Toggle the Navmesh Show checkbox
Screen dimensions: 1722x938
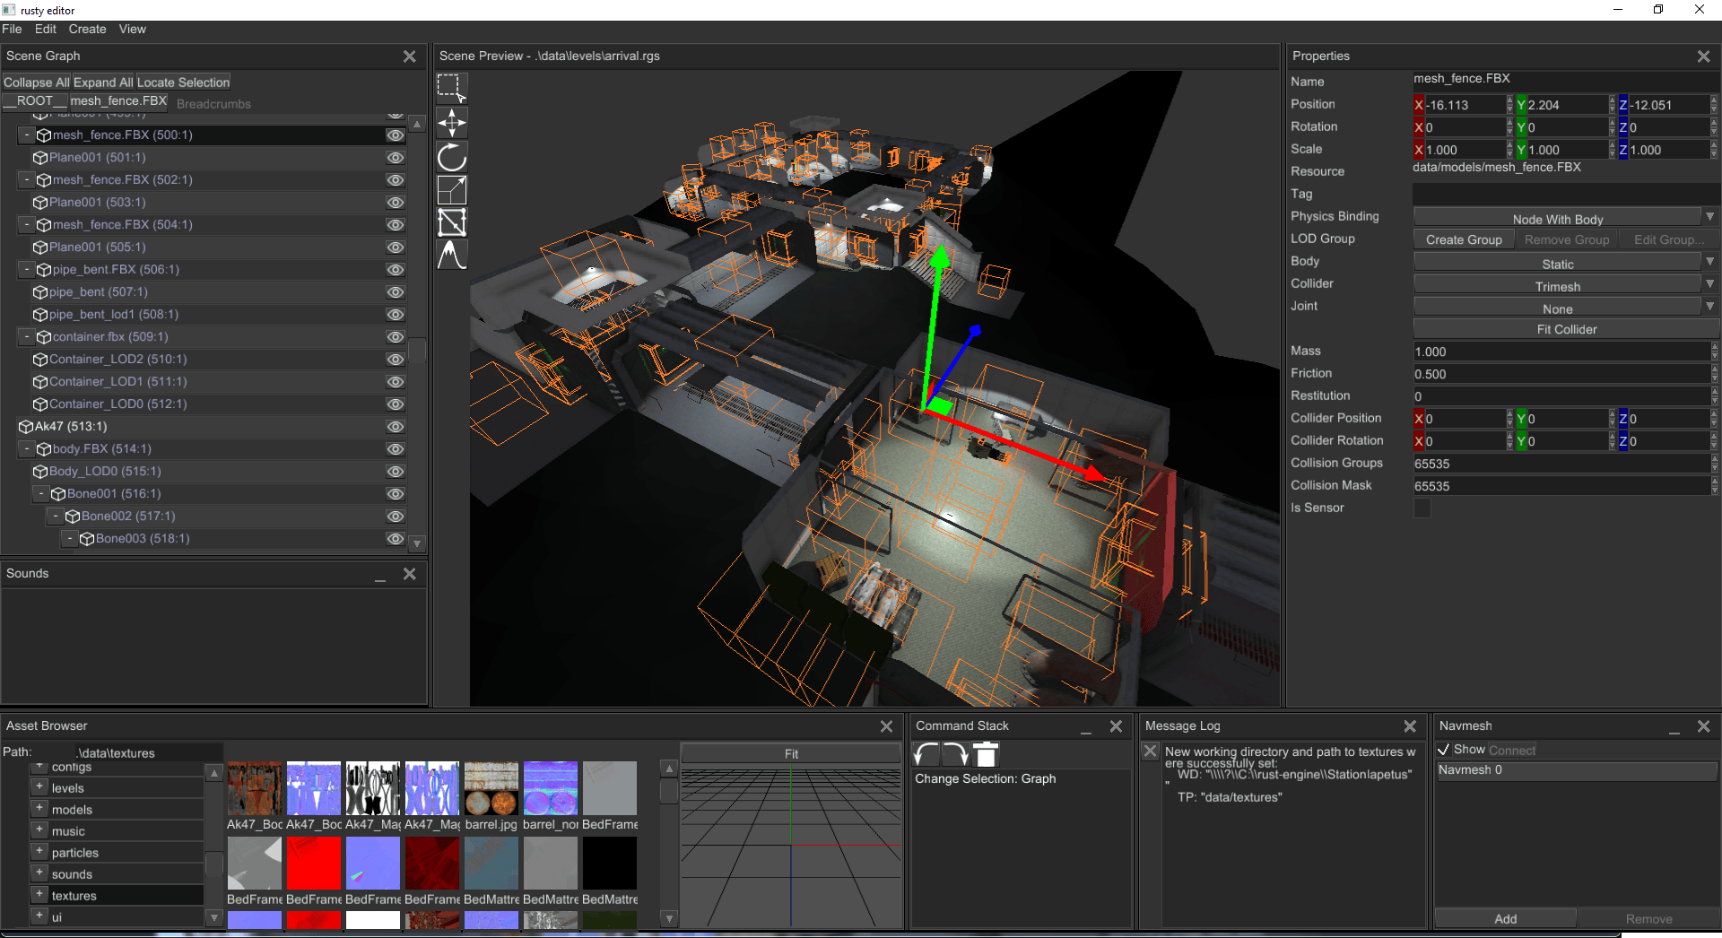[x=1444, y=750]
